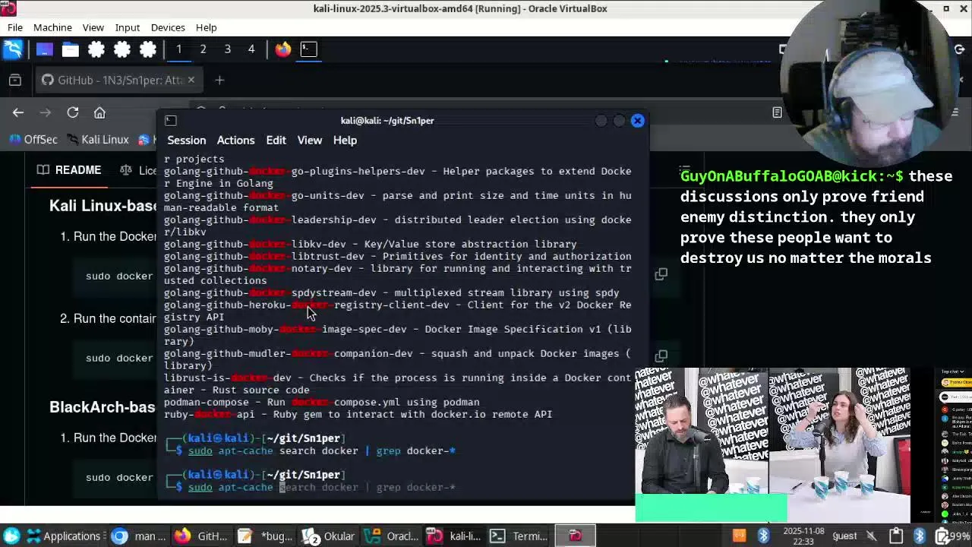Open VirtualBox Machine menu
The height and width of the screenshot is (547, 972).
tap(52, 27)
